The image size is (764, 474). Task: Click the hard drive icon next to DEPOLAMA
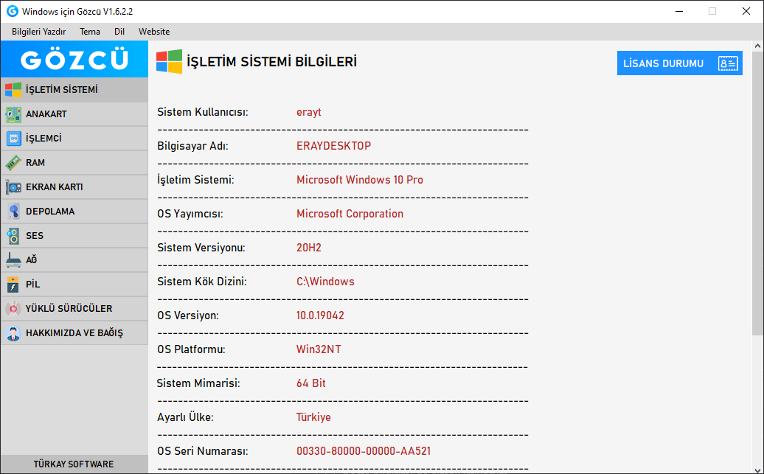[x=13, y=212]
